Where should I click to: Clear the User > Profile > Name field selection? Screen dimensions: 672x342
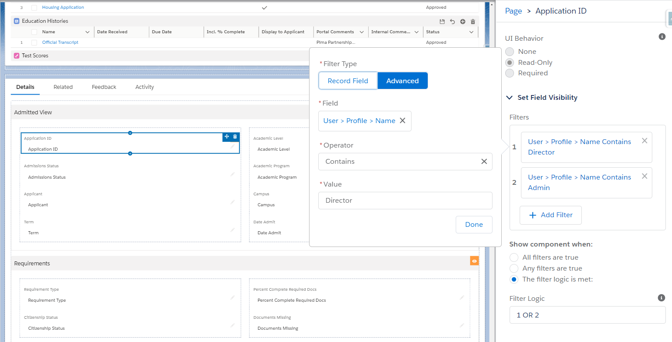402,121
